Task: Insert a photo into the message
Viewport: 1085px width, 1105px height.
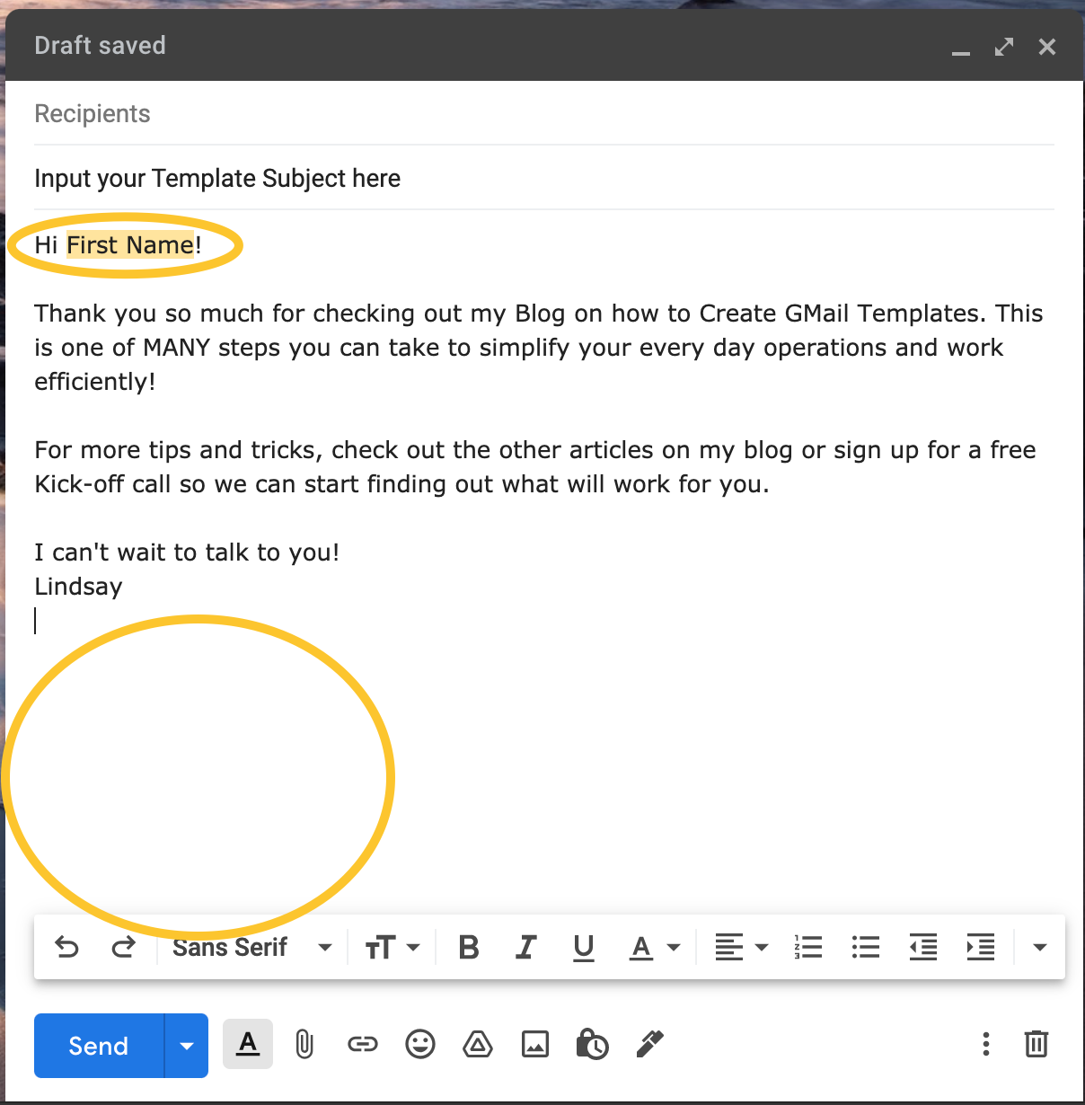Action: click(534, 1044)
